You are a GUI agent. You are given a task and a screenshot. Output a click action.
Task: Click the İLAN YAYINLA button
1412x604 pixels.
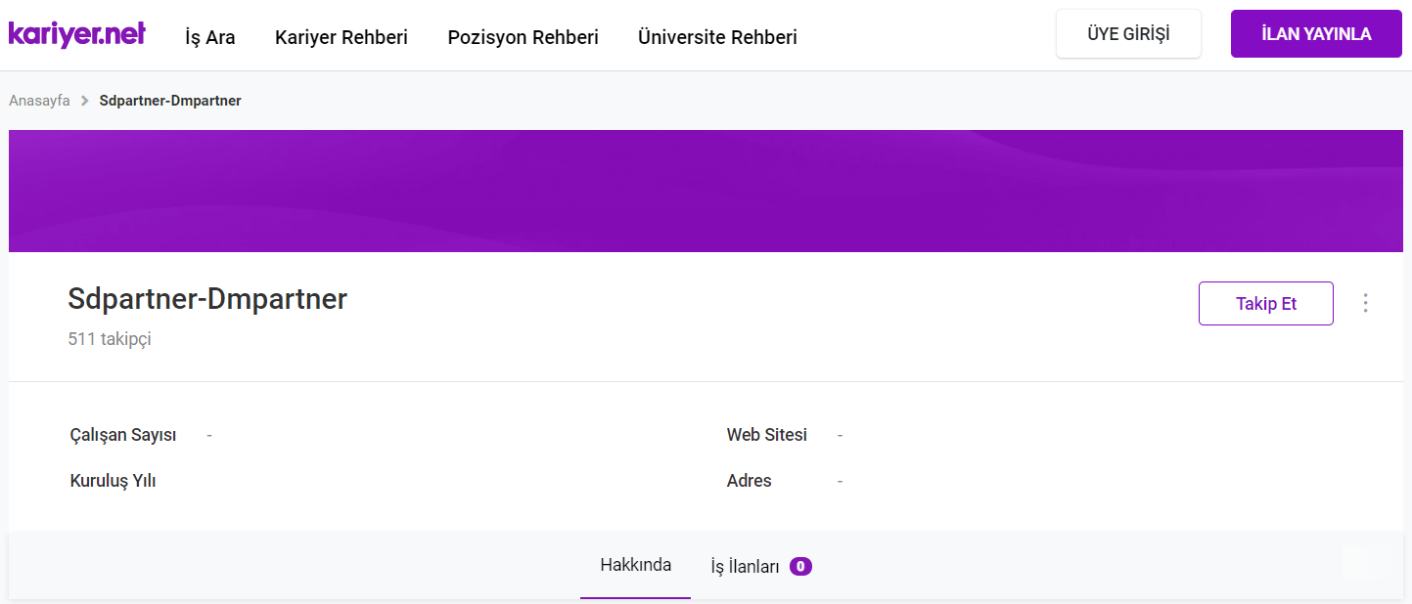1315,34
